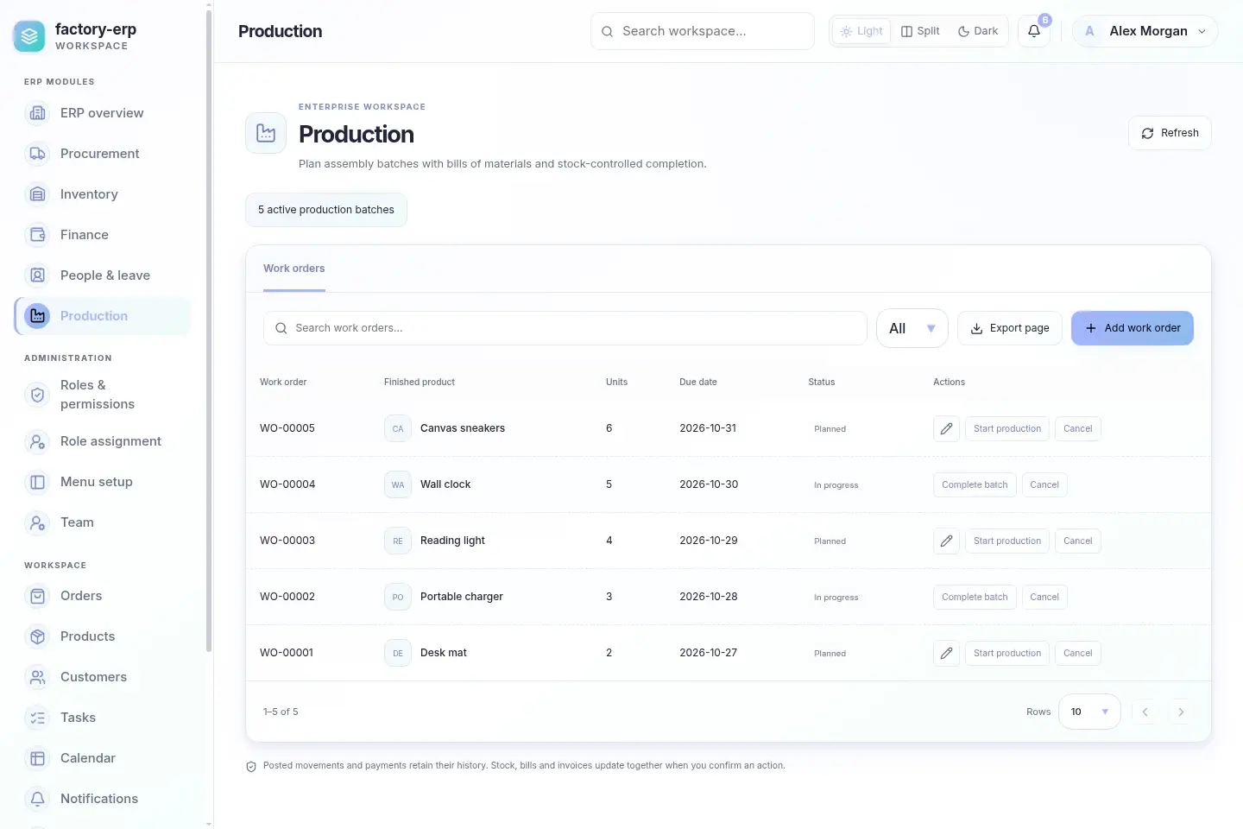Image resolution: width=1243 pixels, height=829 pixels.
Task: Edit work order WO-00003 with pencil icon
Action: [946, 541]
